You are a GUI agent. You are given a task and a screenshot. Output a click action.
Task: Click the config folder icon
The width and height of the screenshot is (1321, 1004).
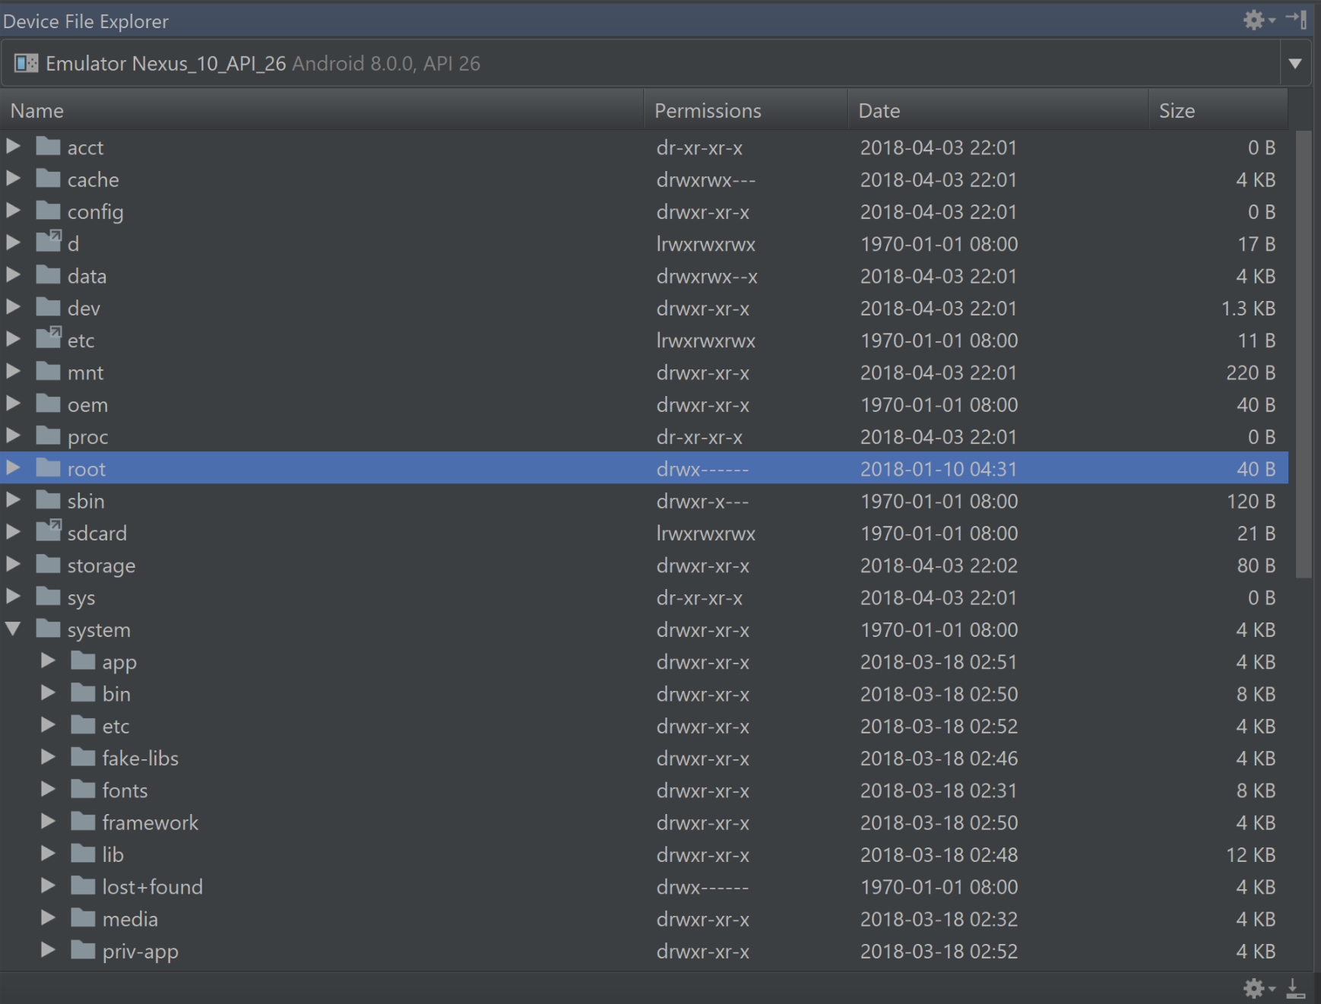(48, 211)
